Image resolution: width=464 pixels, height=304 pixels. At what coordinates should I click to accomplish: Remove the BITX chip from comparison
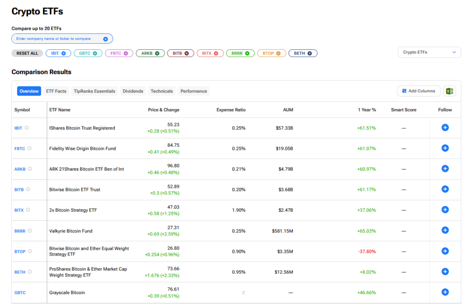click(216, 53)
